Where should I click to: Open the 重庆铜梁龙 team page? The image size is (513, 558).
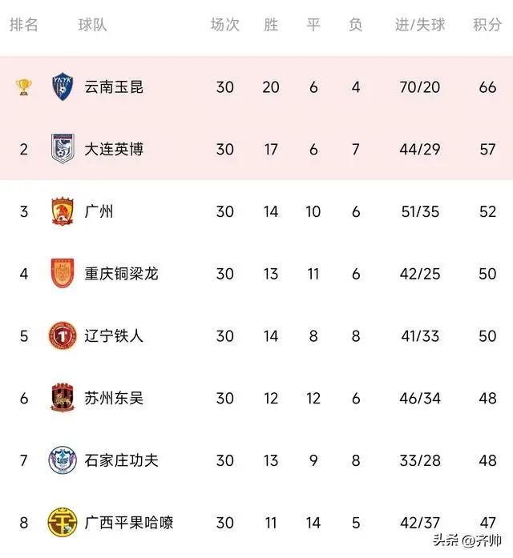(x=122, y=274)
